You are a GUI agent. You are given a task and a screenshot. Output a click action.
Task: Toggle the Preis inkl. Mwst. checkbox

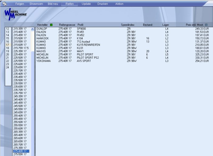pyautogui.click(x=206, y=25)
